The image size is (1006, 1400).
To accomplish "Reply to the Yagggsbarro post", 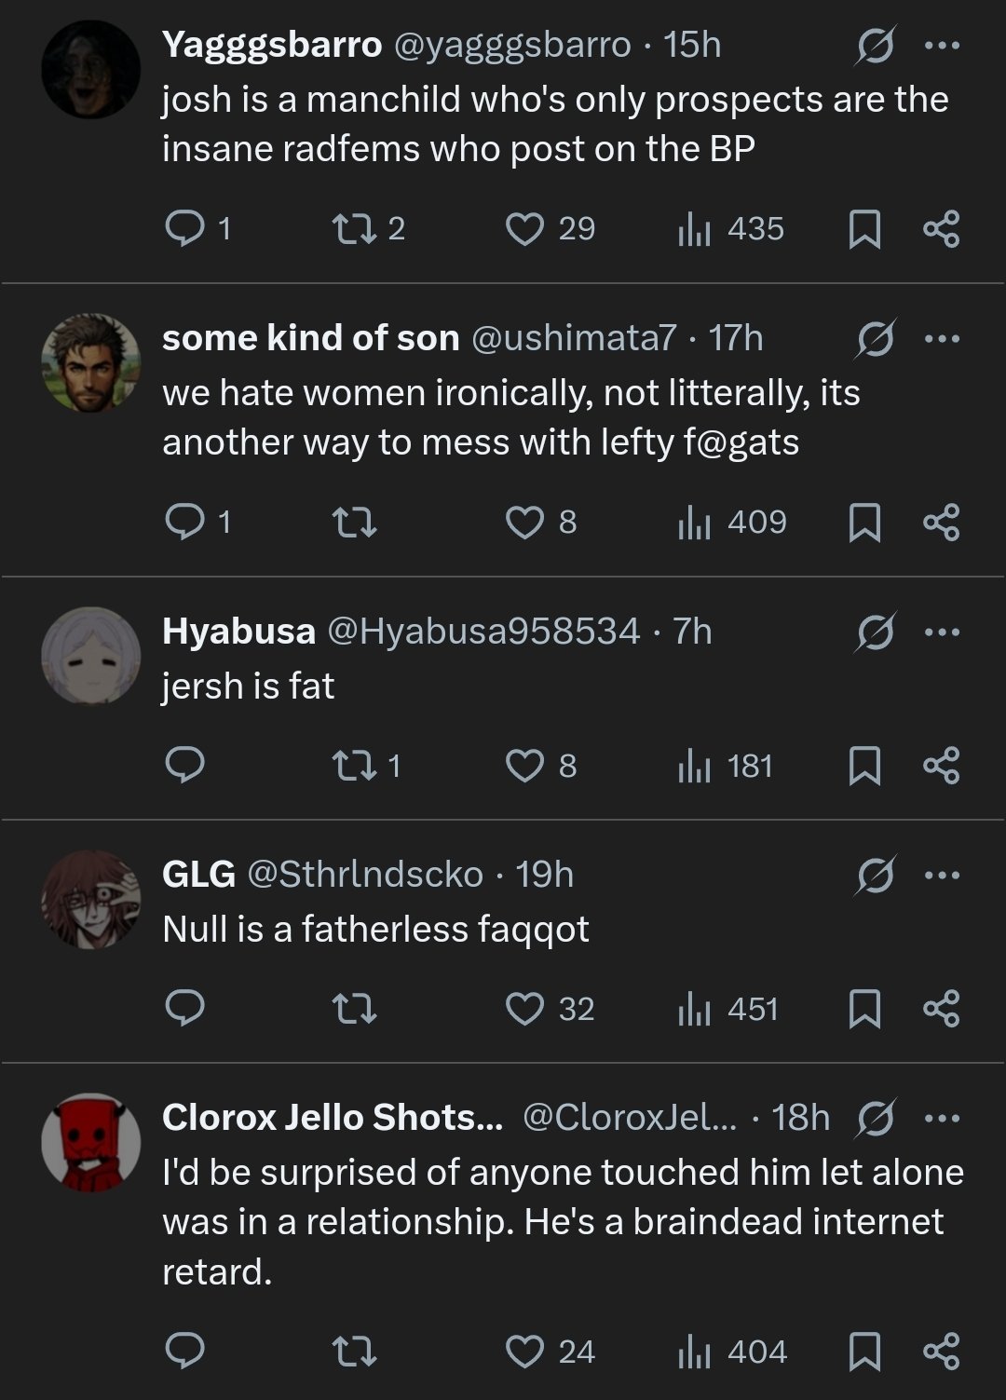I will pos(184,228).
